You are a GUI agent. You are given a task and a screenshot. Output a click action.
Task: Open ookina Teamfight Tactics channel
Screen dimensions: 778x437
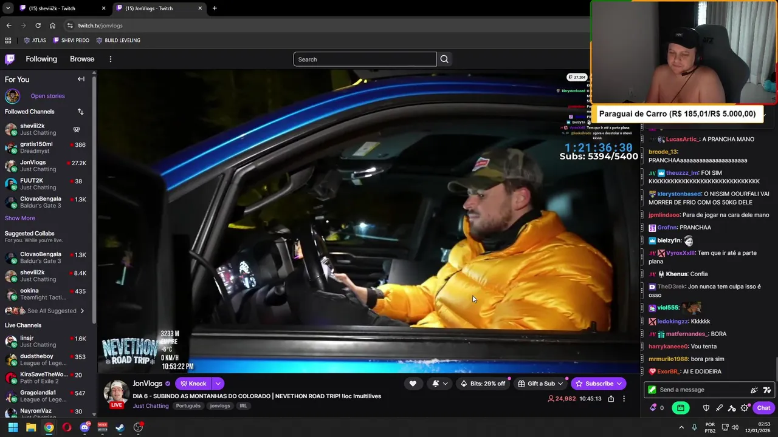tap(46, 294)
